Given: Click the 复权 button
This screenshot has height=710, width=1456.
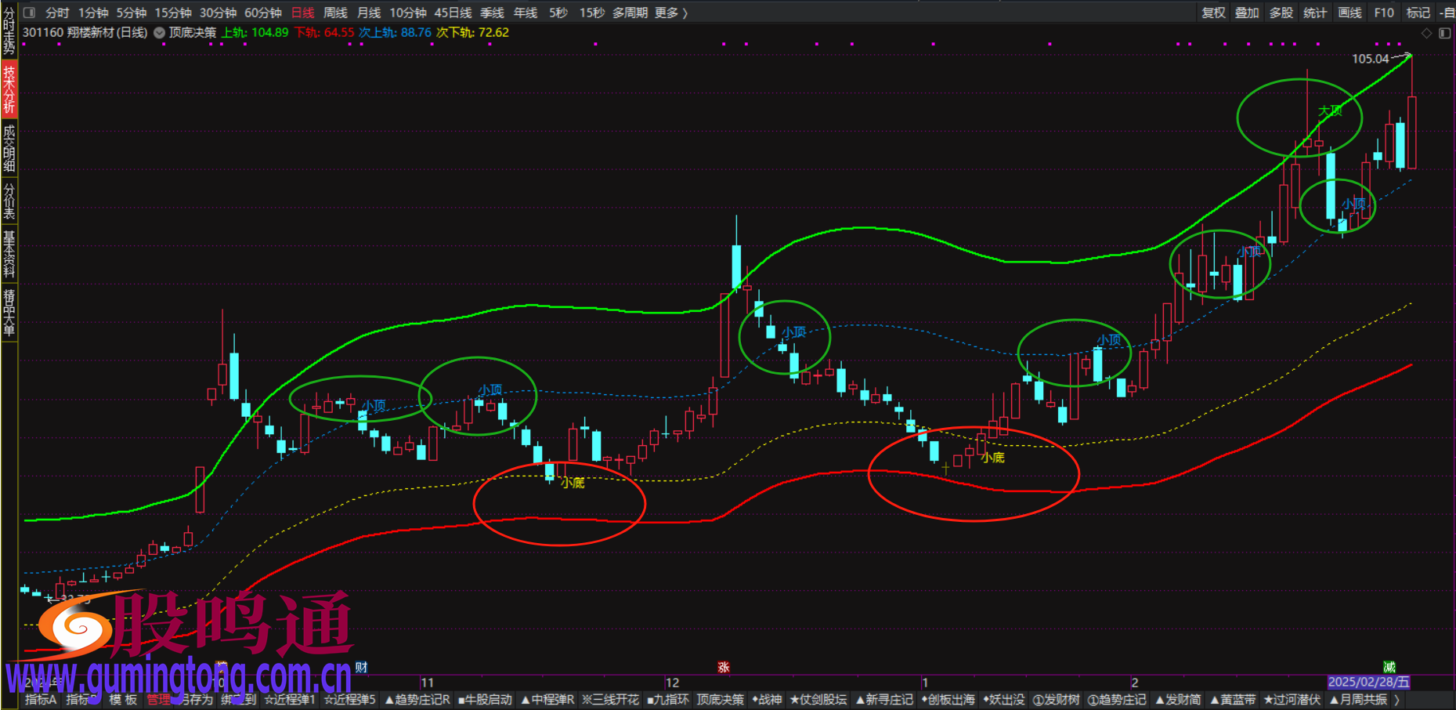Looking at the screenshot, I should (x=1213, y=13).
